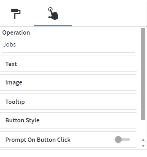Click the Tooltip label text
Image resolution: width=147 pixels, height=157 pixels.
tap(15, 102)
